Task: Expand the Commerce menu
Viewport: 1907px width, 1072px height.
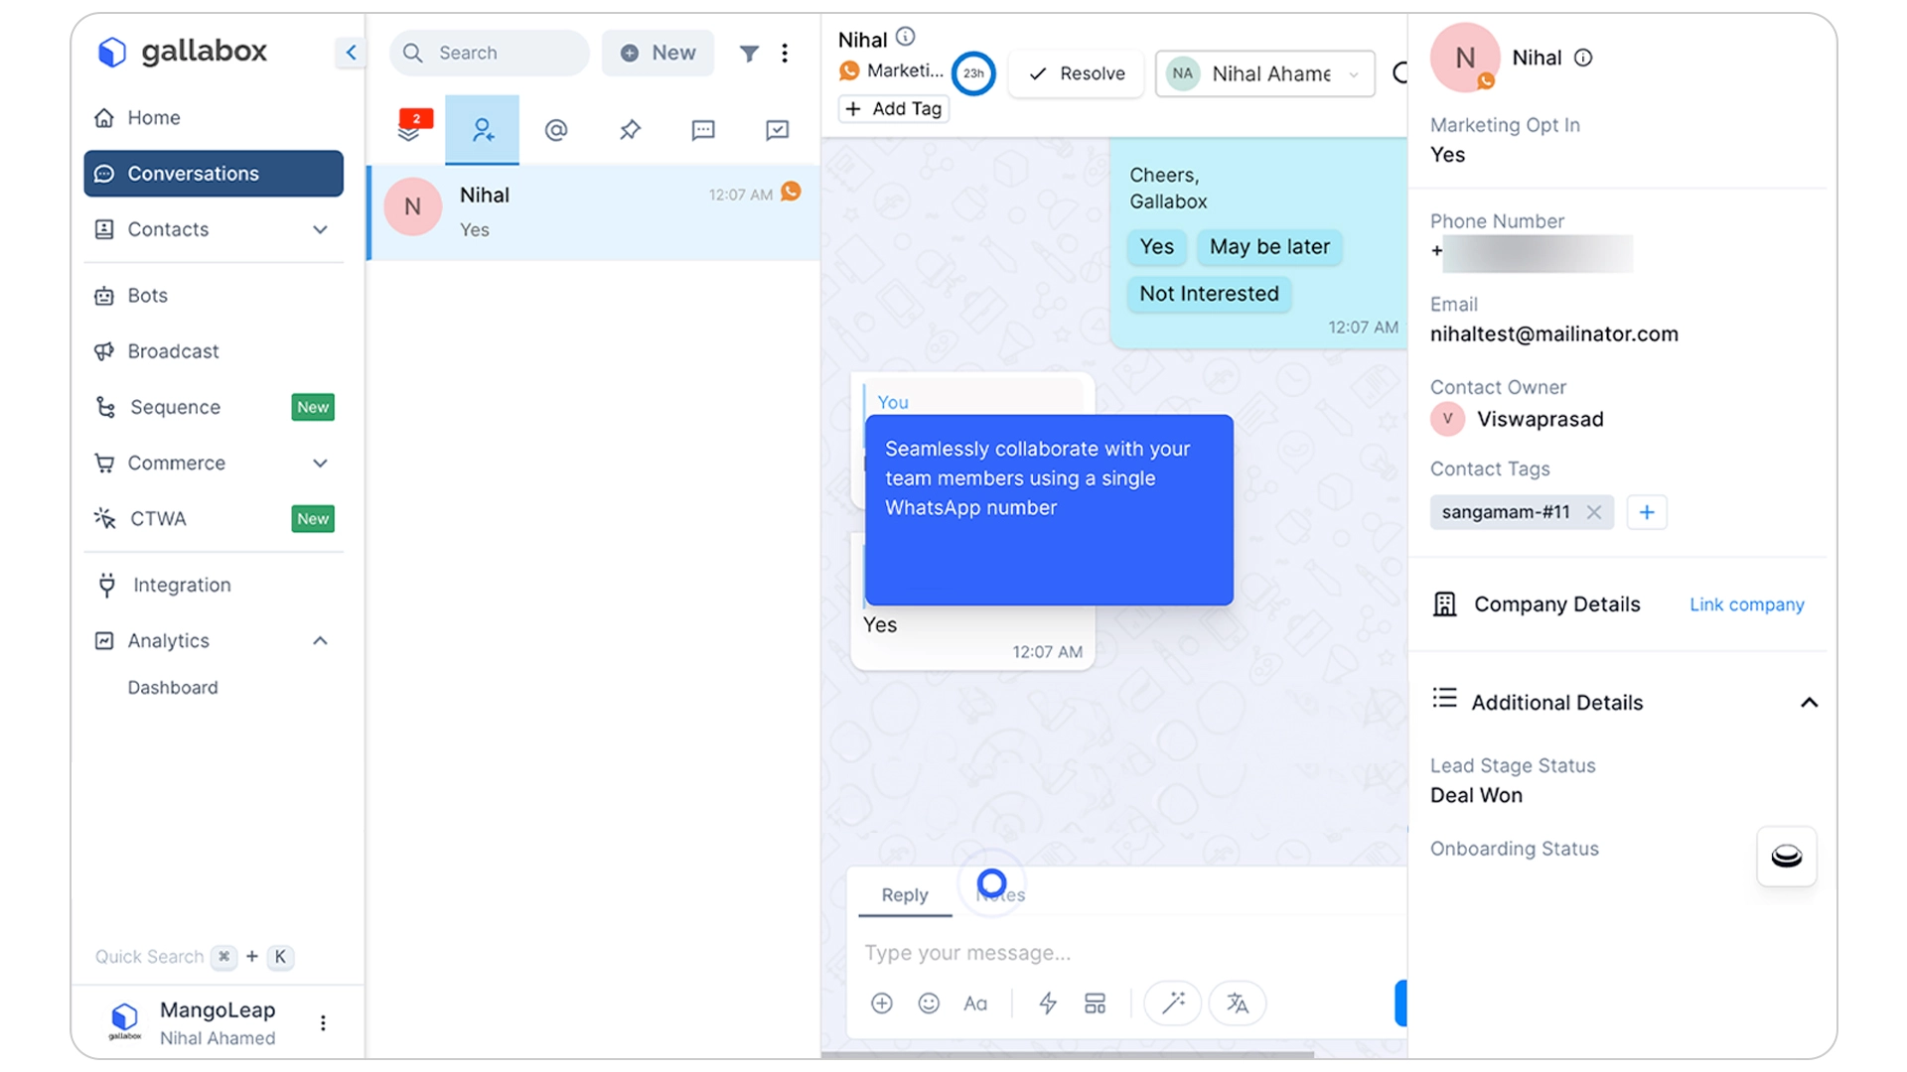Action: click(x=320, y=463)
